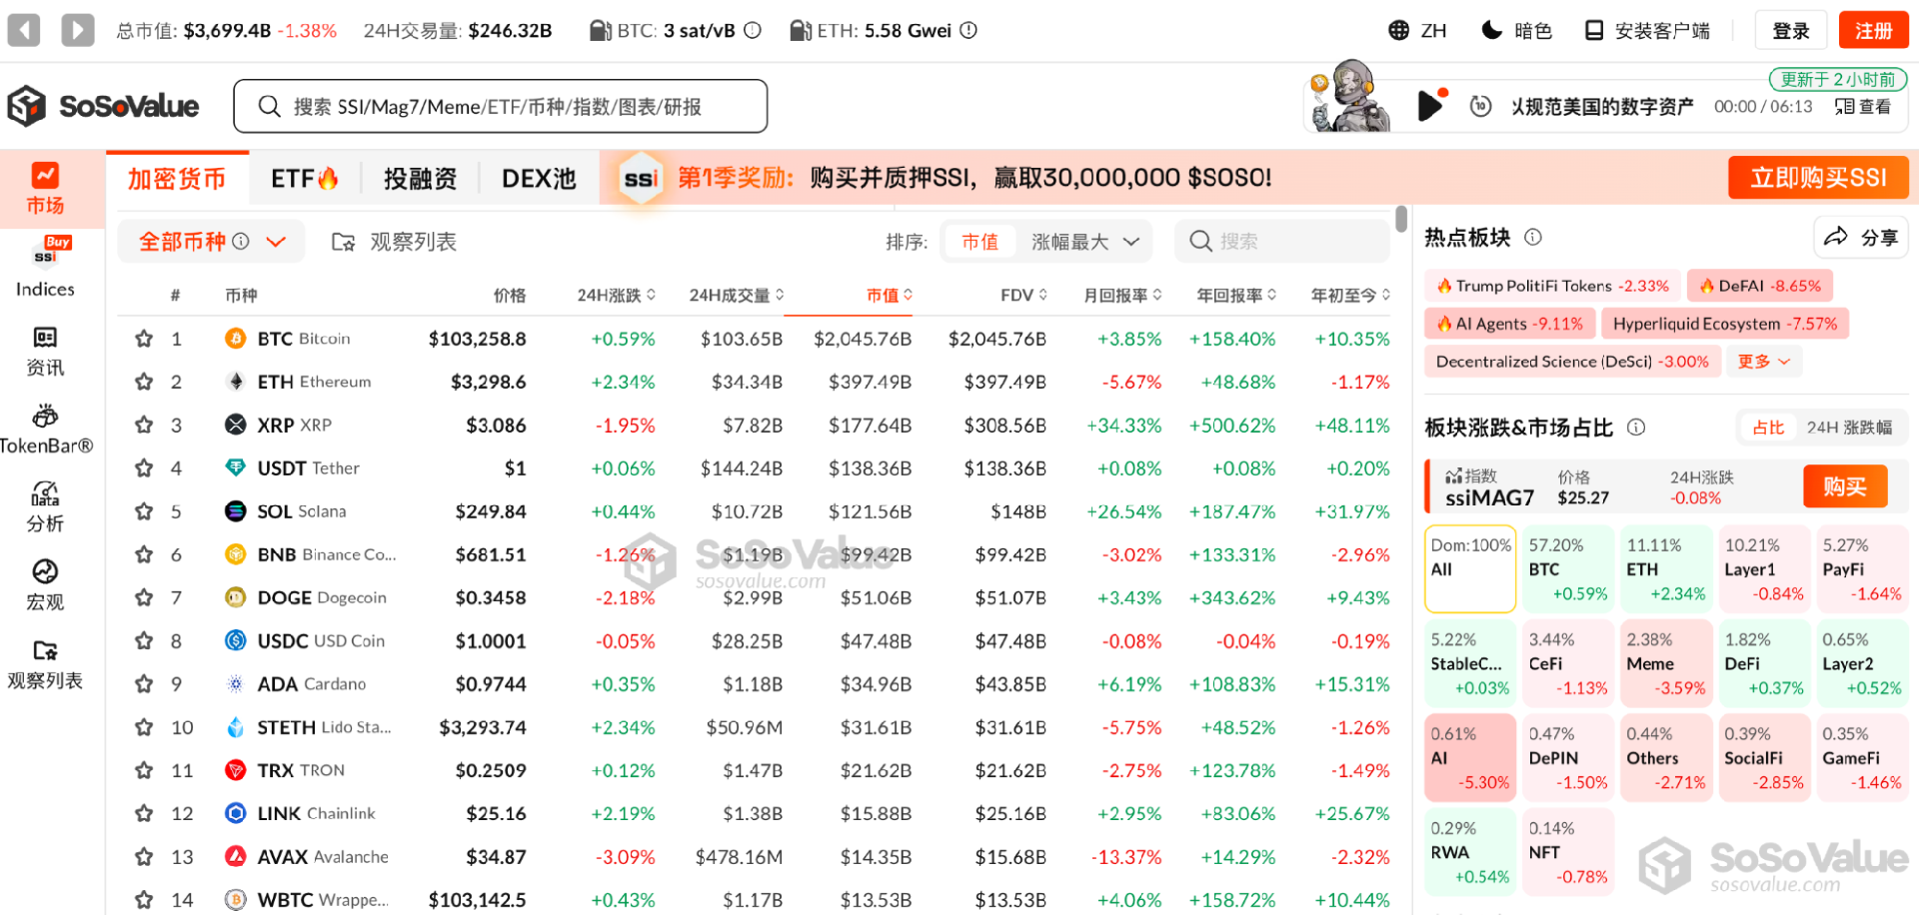Click the SoSoValue logo

104,106
